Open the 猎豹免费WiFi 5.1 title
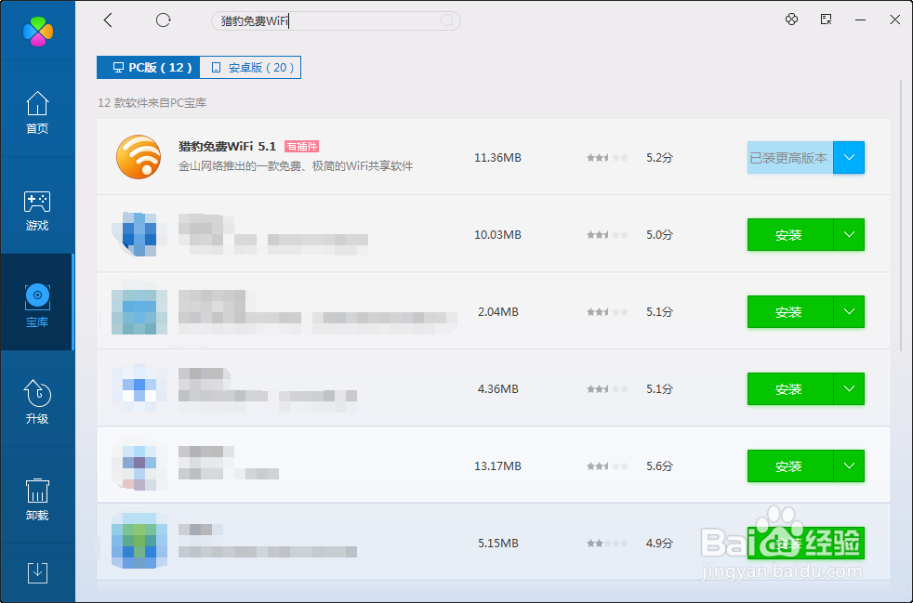The image size is (913, 603). tap(227, 146)
